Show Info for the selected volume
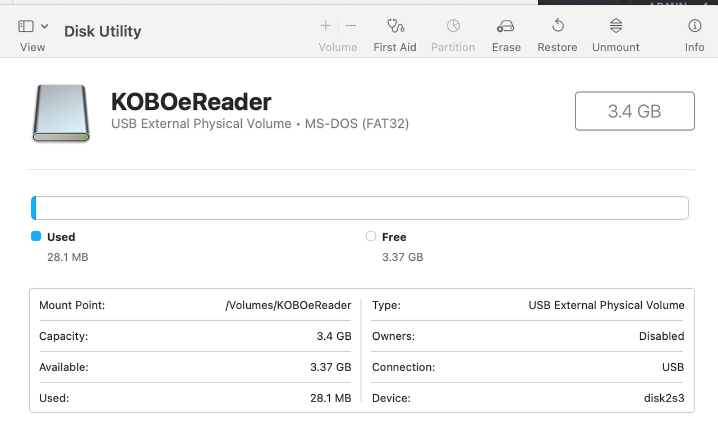This screenshot has height=425, width=718. click(694, 25)
